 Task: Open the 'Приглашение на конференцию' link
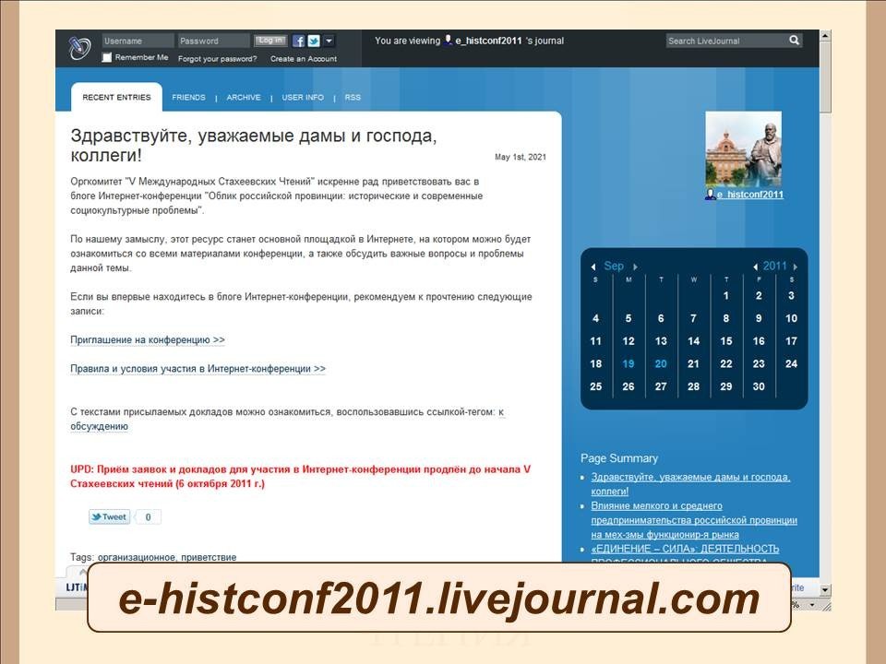pyautogui.click(x=148, y=339)
